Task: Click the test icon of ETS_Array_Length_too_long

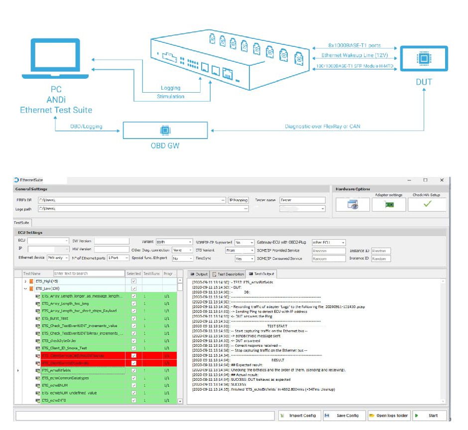Action: point(38,303)
